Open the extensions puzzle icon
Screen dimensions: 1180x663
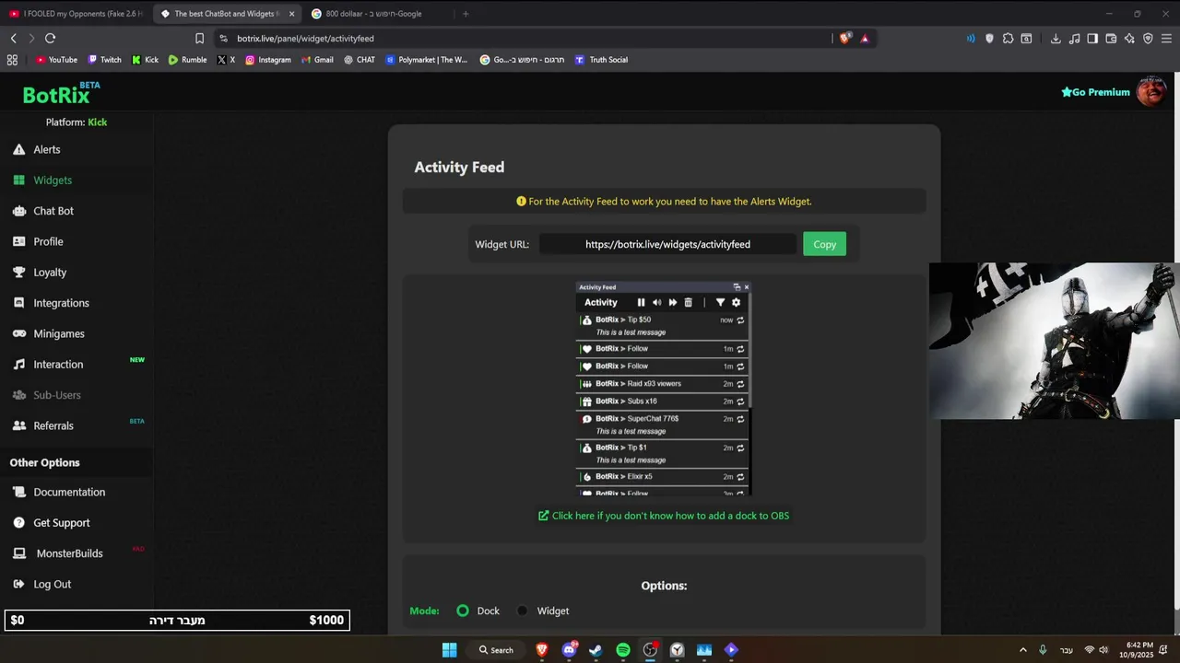point(1008,38)
